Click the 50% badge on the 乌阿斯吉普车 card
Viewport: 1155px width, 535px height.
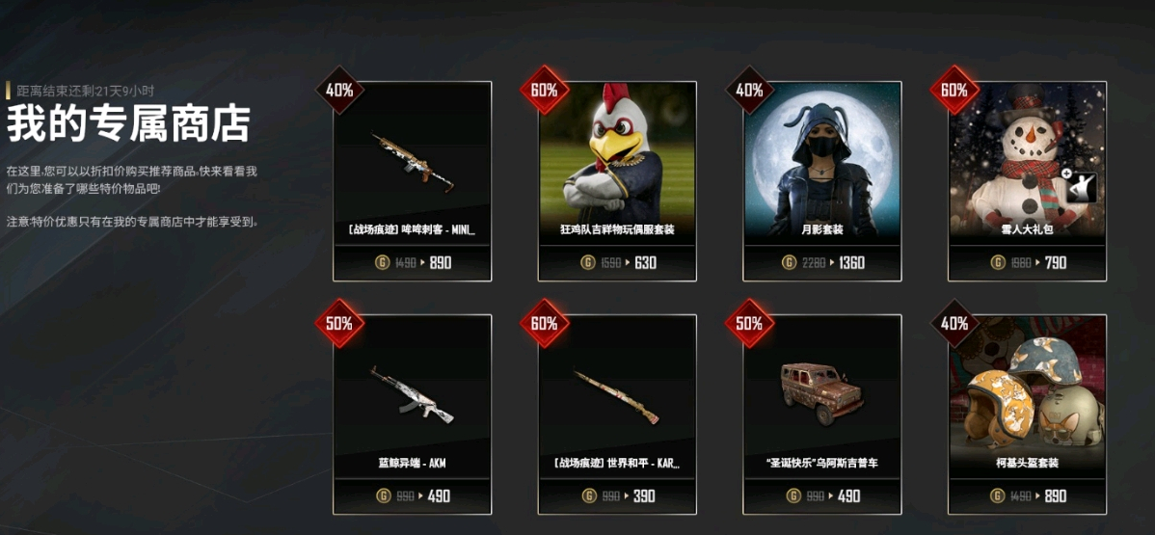click(749, 324)
